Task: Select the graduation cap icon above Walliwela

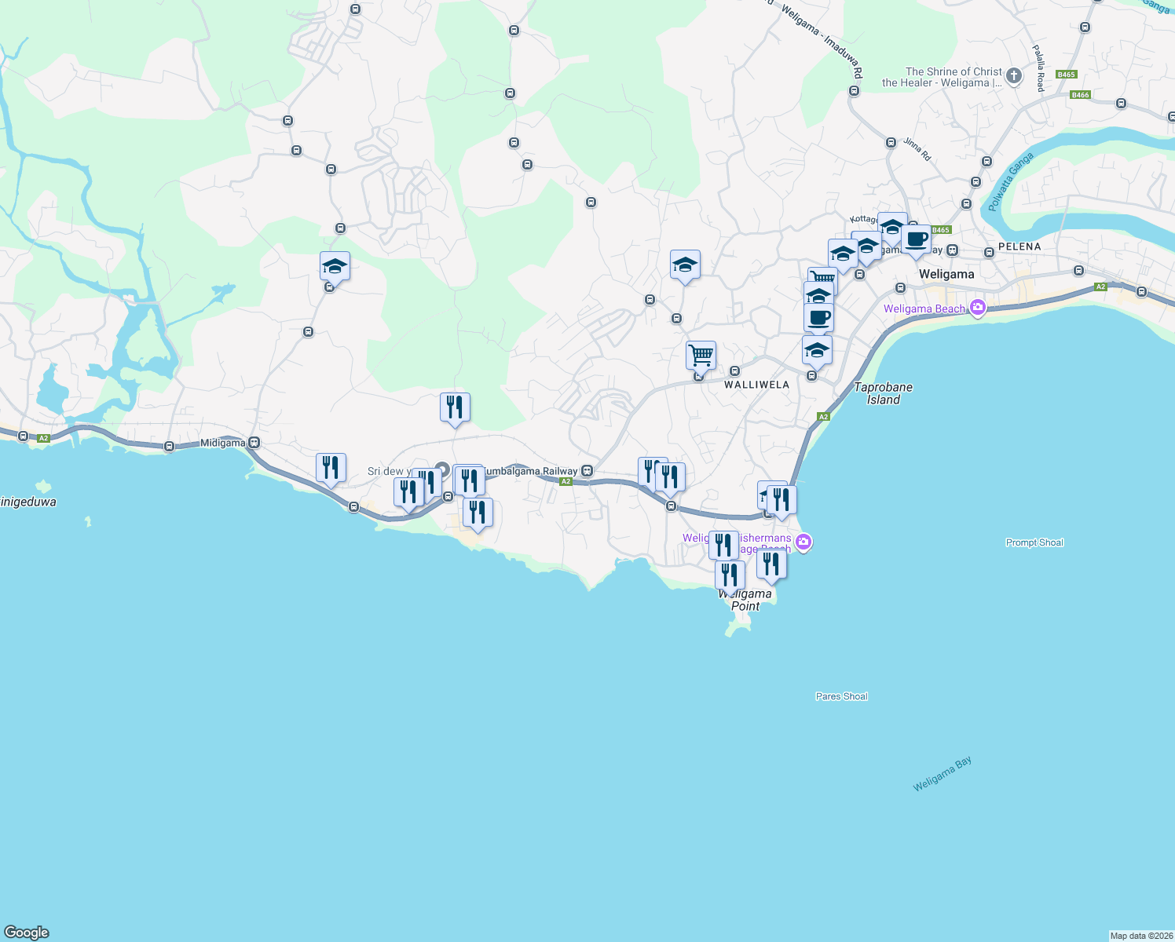Action: pyautogui.click(x=684, y=265)
